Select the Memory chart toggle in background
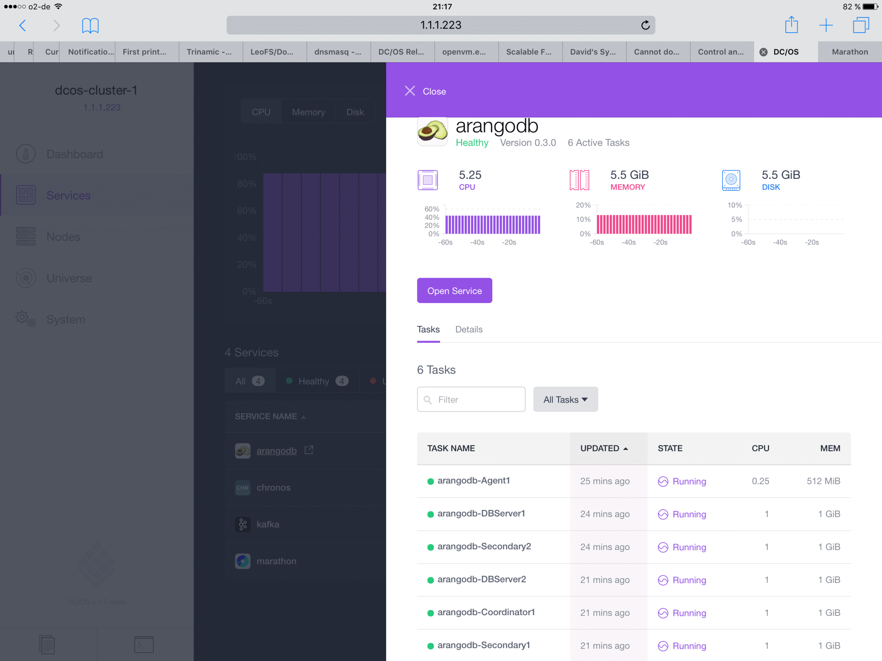The width and height of the screenshot is (882, 661). [x=308, y=112]
